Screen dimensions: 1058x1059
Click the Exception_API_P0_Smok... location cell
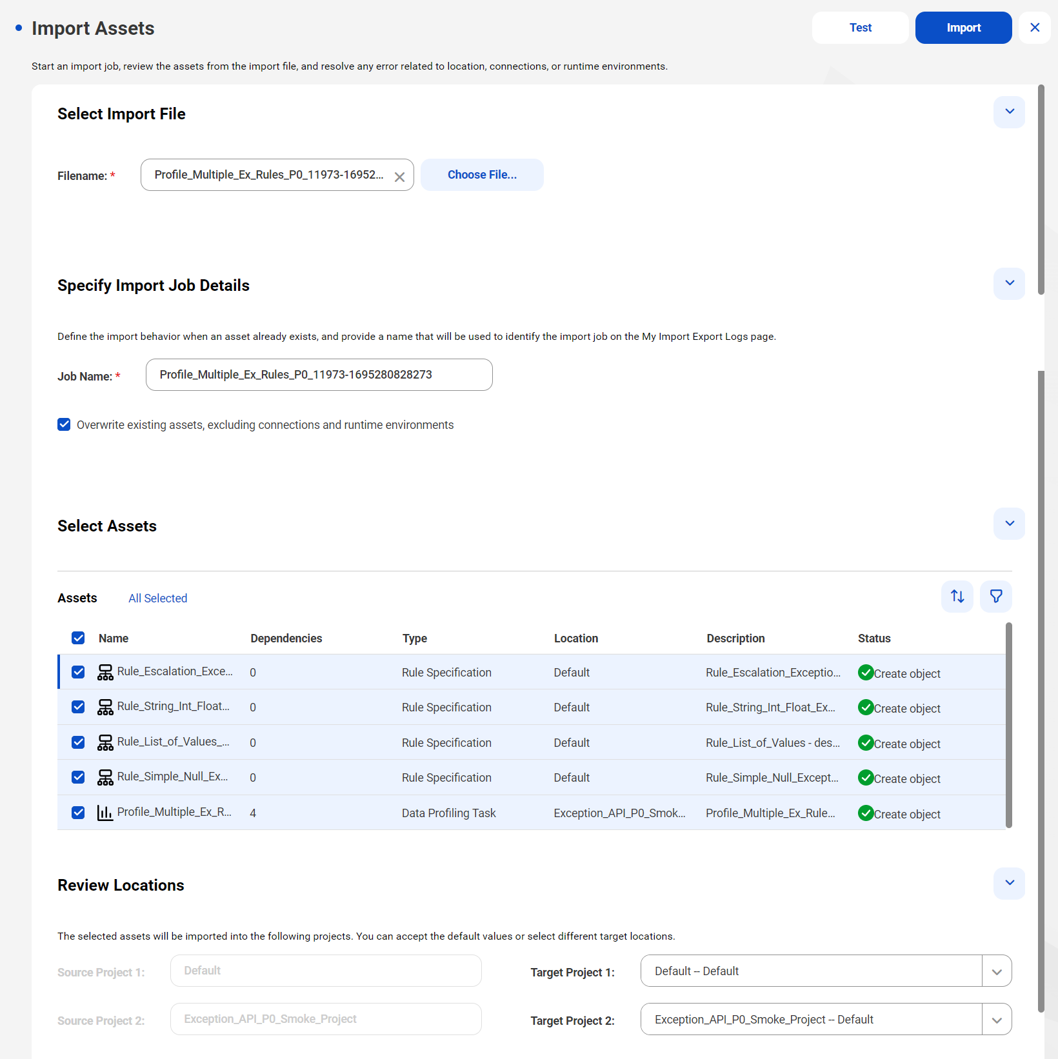coord(619,813)
